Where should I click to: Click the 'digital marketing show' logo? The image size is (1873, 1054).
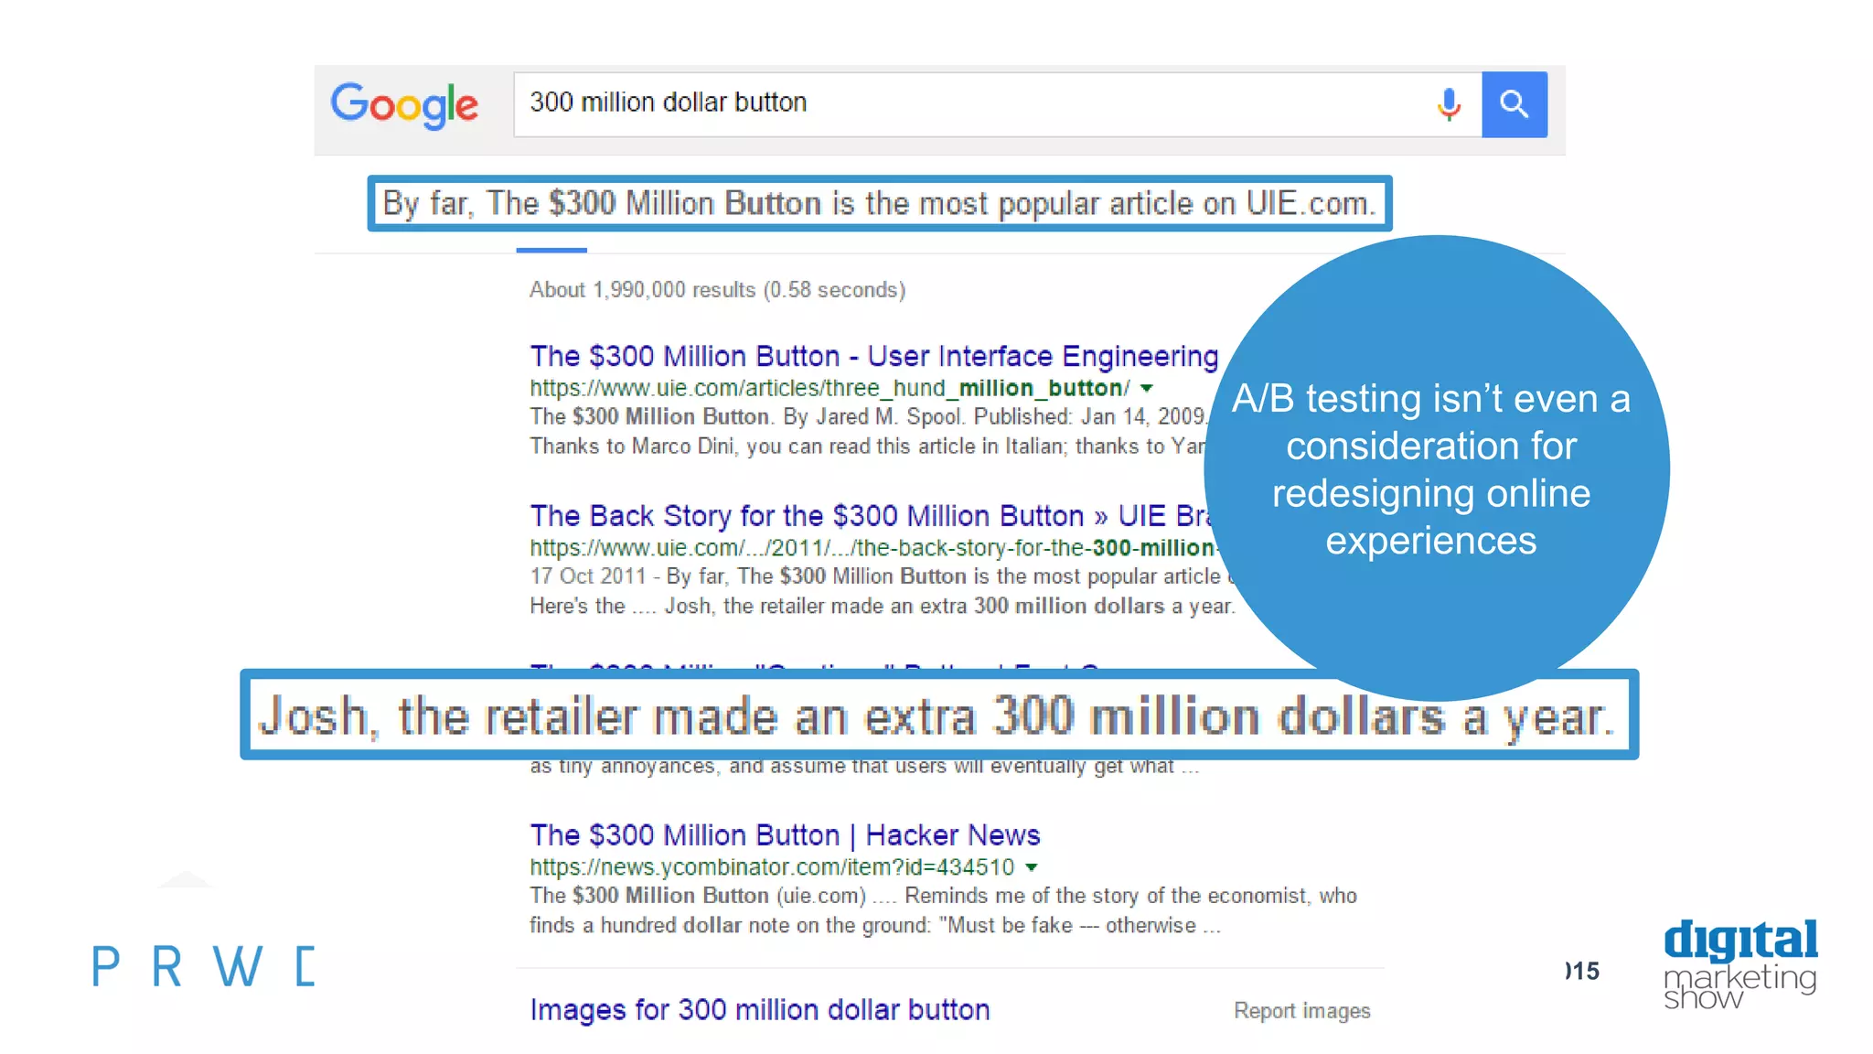1740,964
